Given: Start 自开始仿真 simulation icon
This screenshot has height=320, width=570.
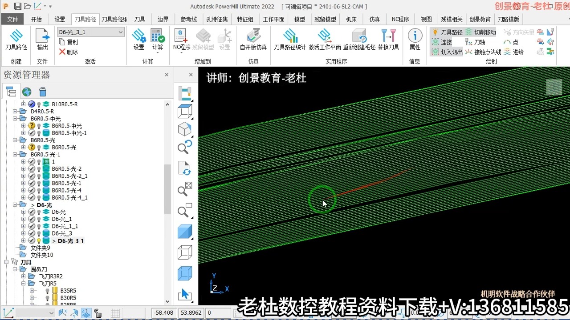Looking at the screenshot, I should [253, 38].
